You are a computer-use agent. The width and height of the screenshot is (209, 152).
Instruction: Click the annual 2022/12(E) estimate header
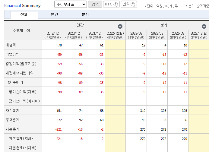pyautogui.click(x=115, y=35)
